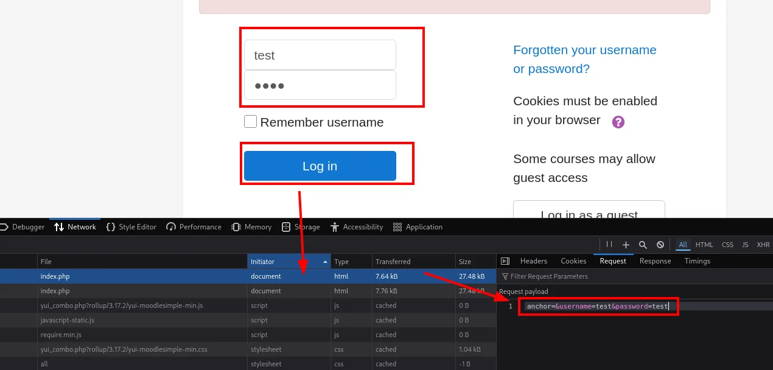Sort requests by Size column header

tap(475, 262)
